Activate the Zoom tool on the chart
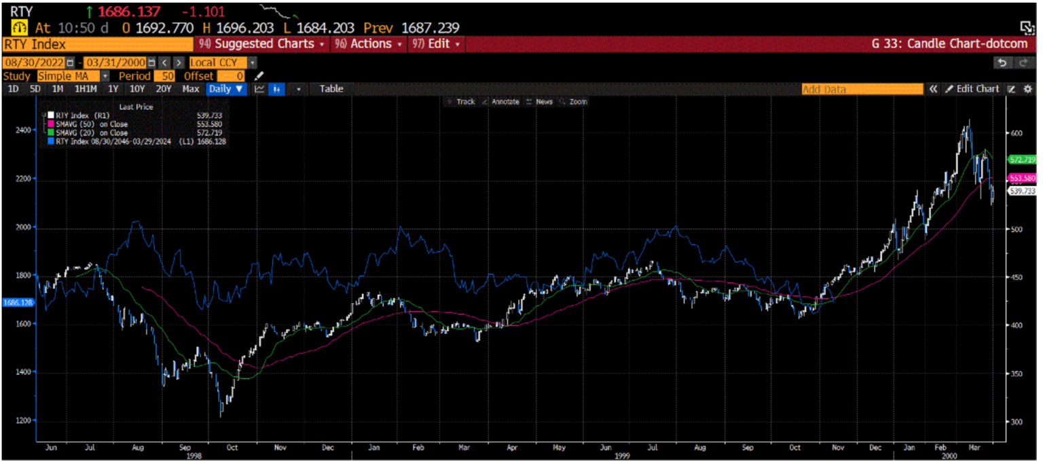The width and height of the screenshot is (1043, 465). pyautogui.click(x=578, y=101)
